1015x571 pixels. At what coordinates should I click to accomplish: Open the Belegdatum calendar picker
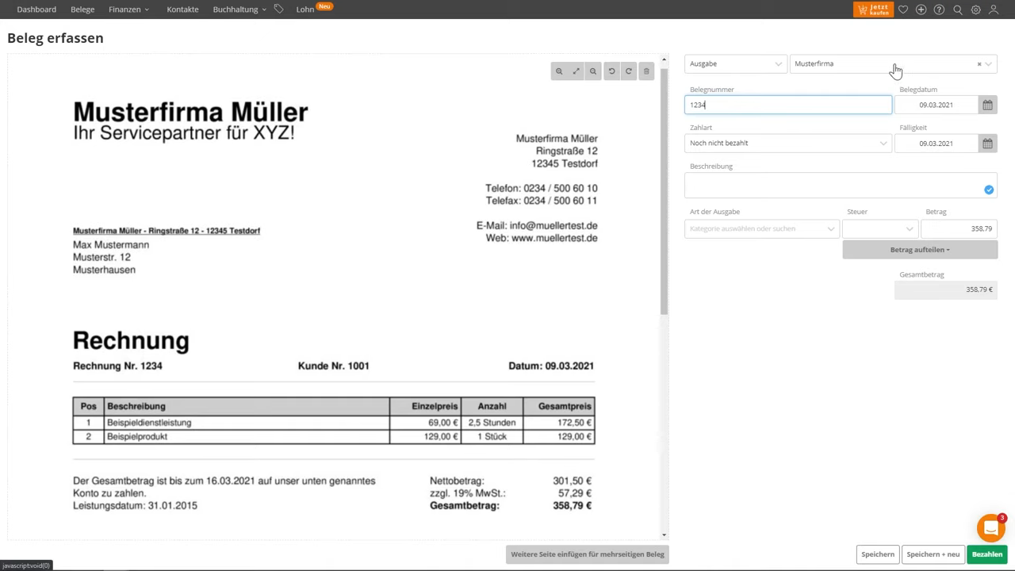[x=987, y=104]
